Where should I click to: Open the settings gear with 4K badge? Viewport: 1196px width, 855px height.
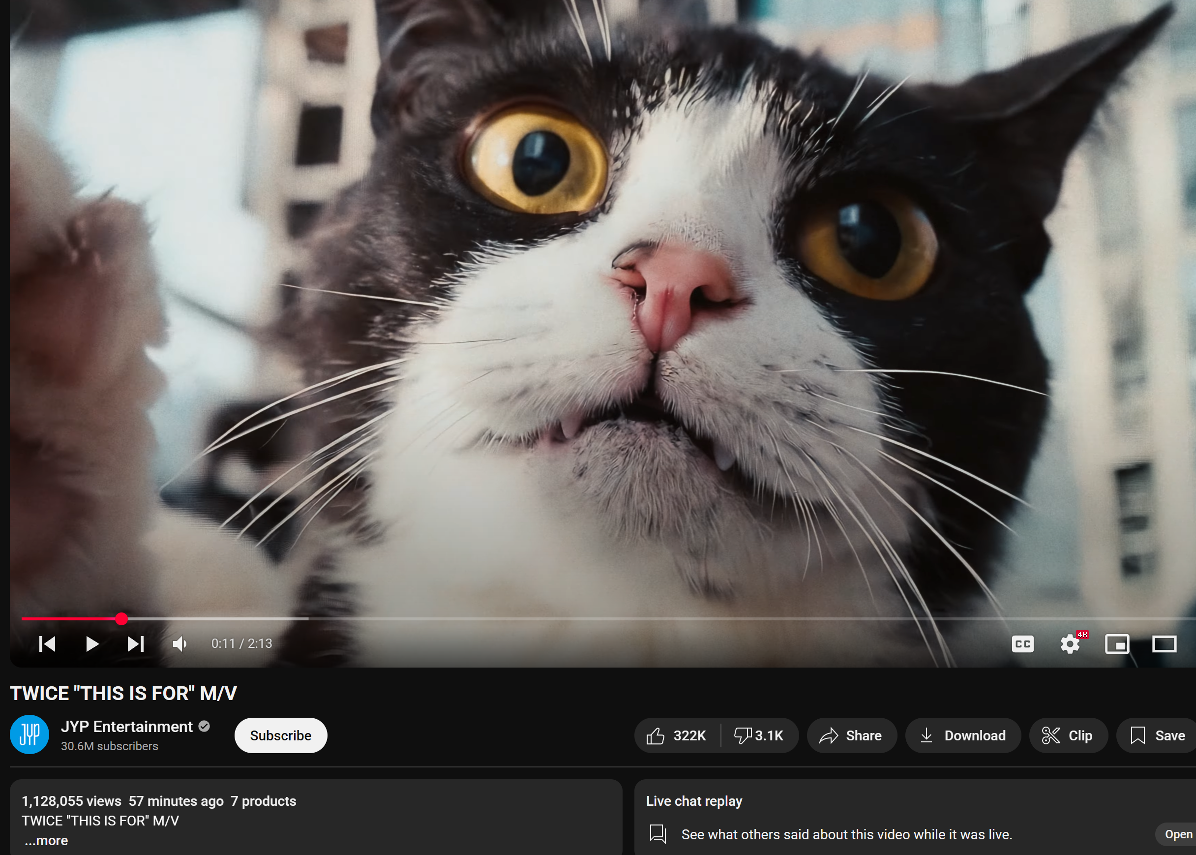tap(1070, 643)
